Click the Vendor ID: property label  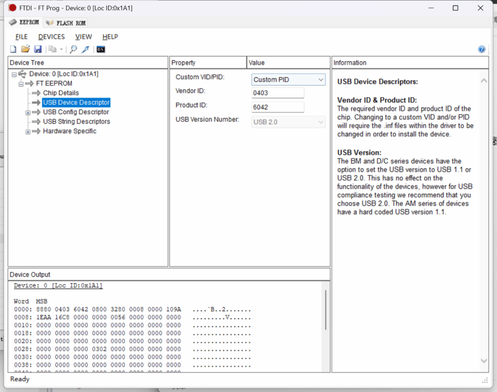pyautogui.click(x=190, y=91)
